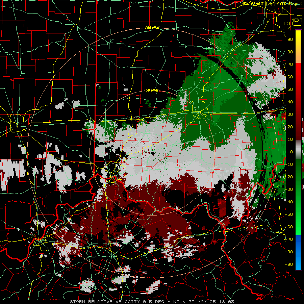Image resolution: width=304 pixels, height=304 pixels.
Task: Click the -50 value on the velocity scale
Action: [x=289, y=214]
